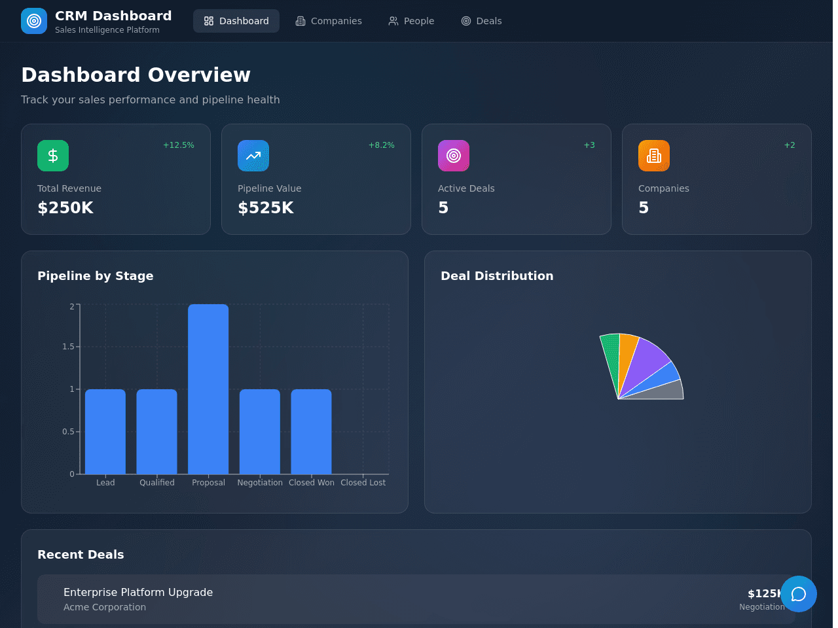Viewport: 838px width, 628px height.
Task: Click the $525K Pipeline Value figure
Action: click(266, 208)
